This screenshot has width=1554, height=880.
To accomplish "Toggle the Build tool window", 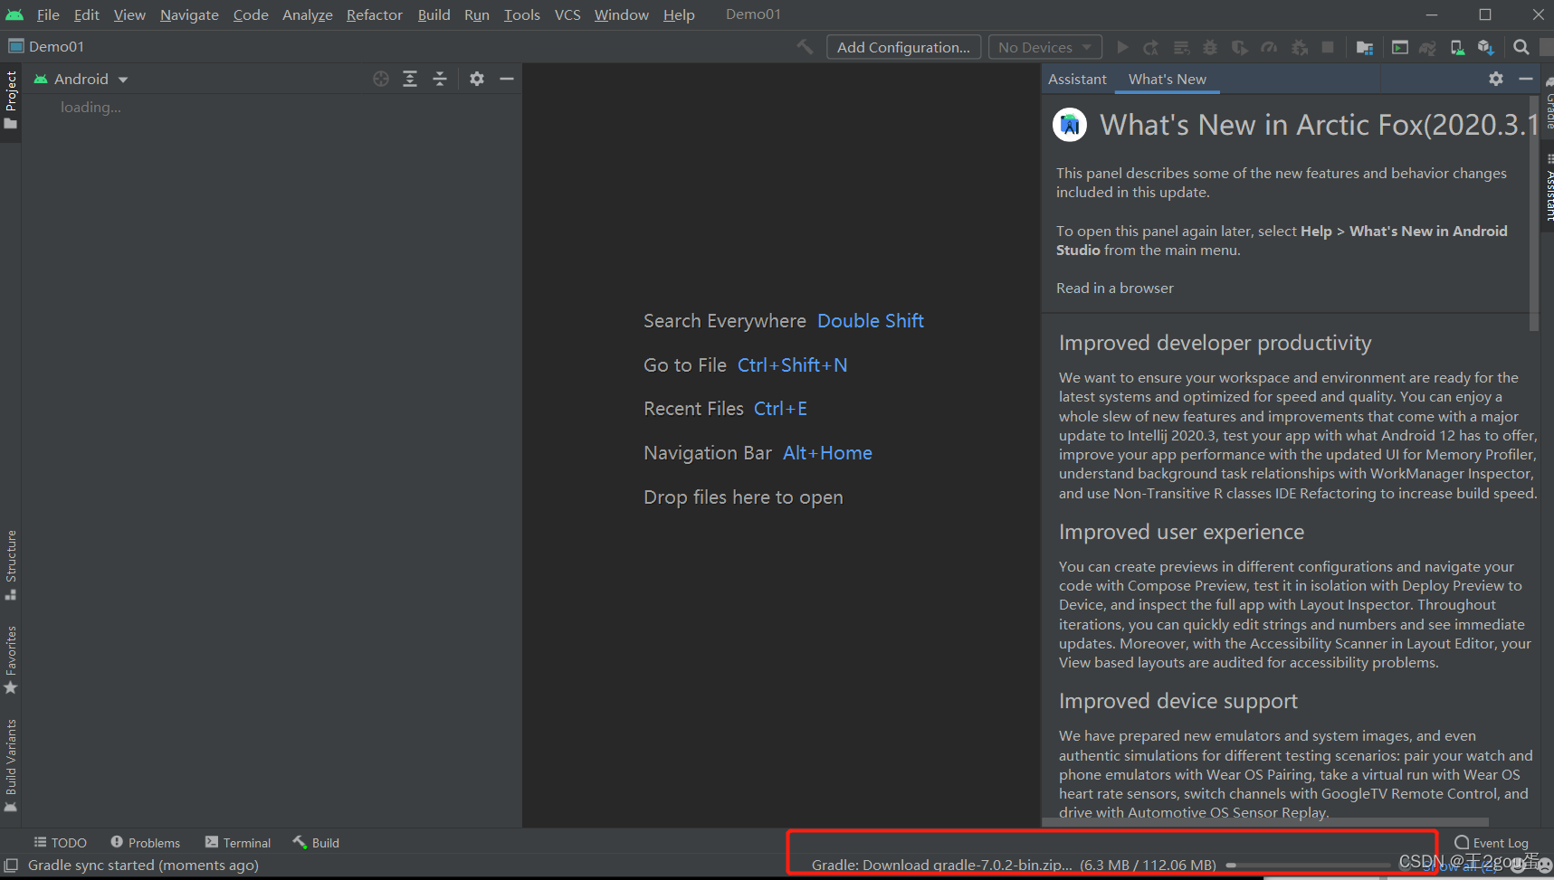I will [x=316, y=842].
